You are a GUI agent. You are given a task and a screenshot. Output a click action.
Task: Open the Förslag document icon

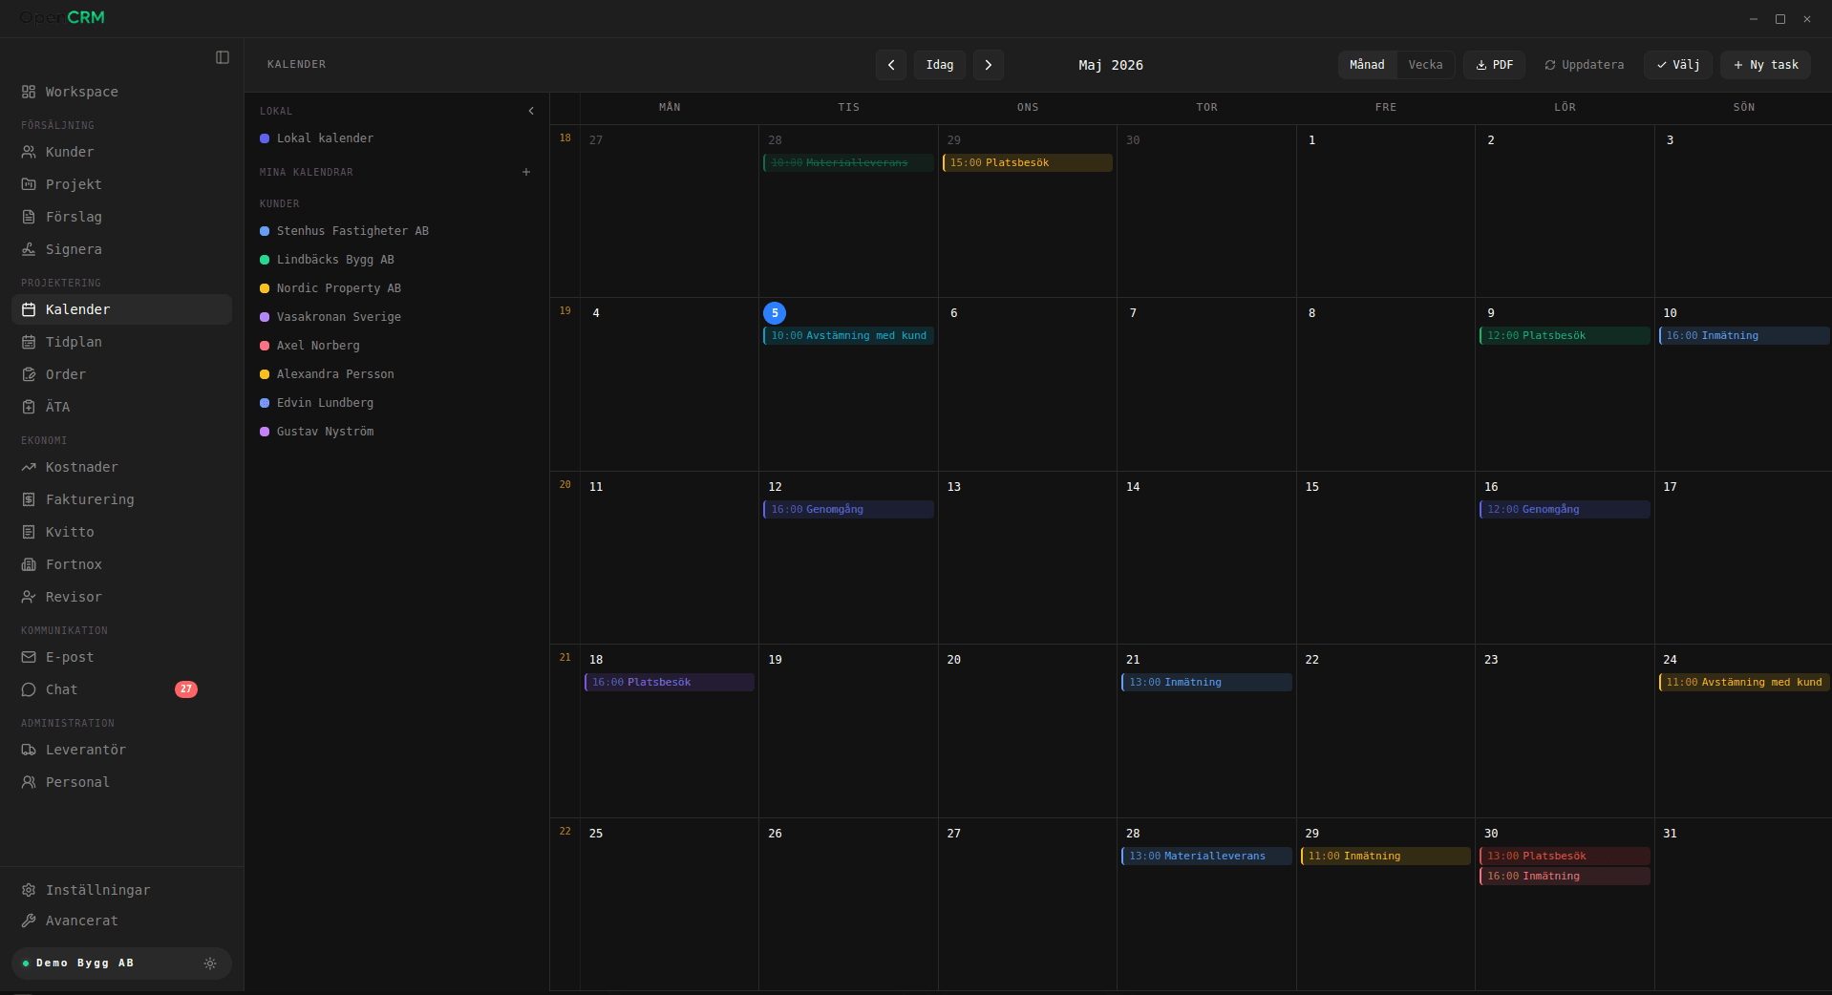(x=29, y=217)
